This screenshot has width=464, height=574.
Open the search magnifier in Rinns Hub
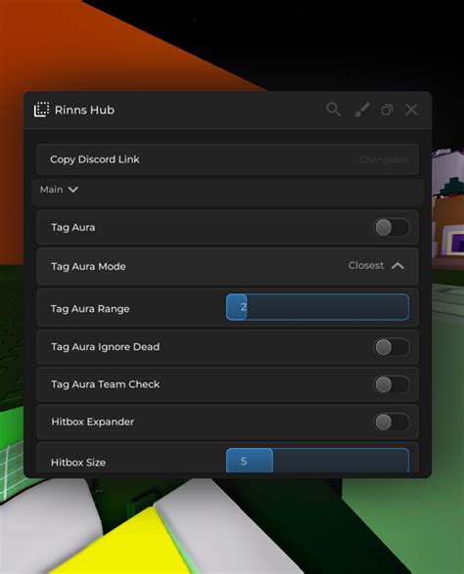[333, 110]
